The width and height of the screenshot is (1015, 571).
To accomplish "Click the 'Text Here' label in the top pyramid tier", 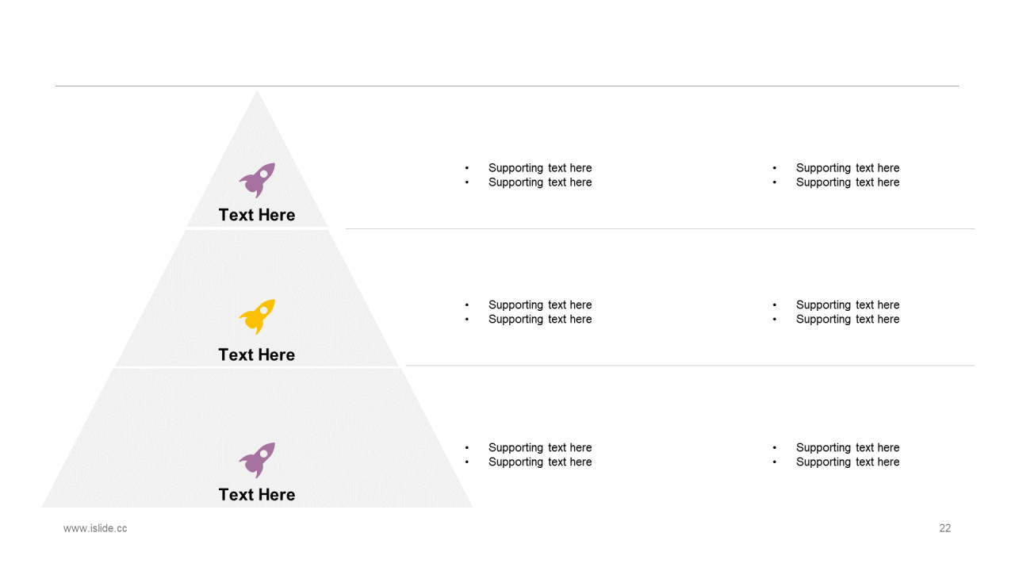I will 257,215.
